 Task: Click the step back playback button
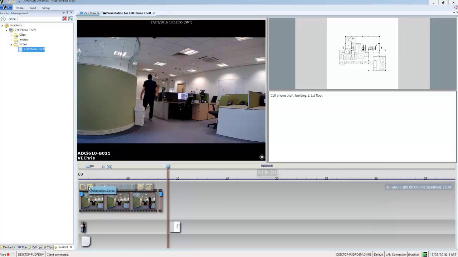coord(260,172)
